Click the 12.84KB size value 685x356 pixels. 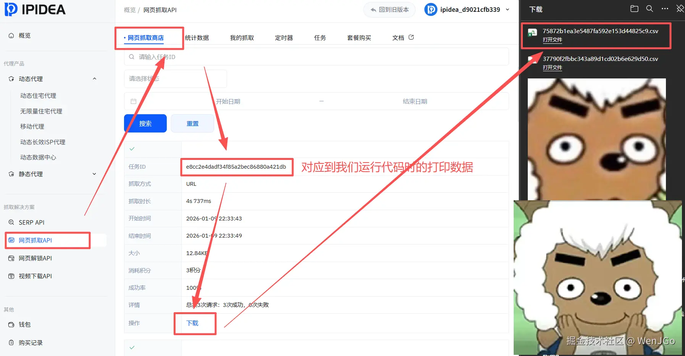[197, 253]
